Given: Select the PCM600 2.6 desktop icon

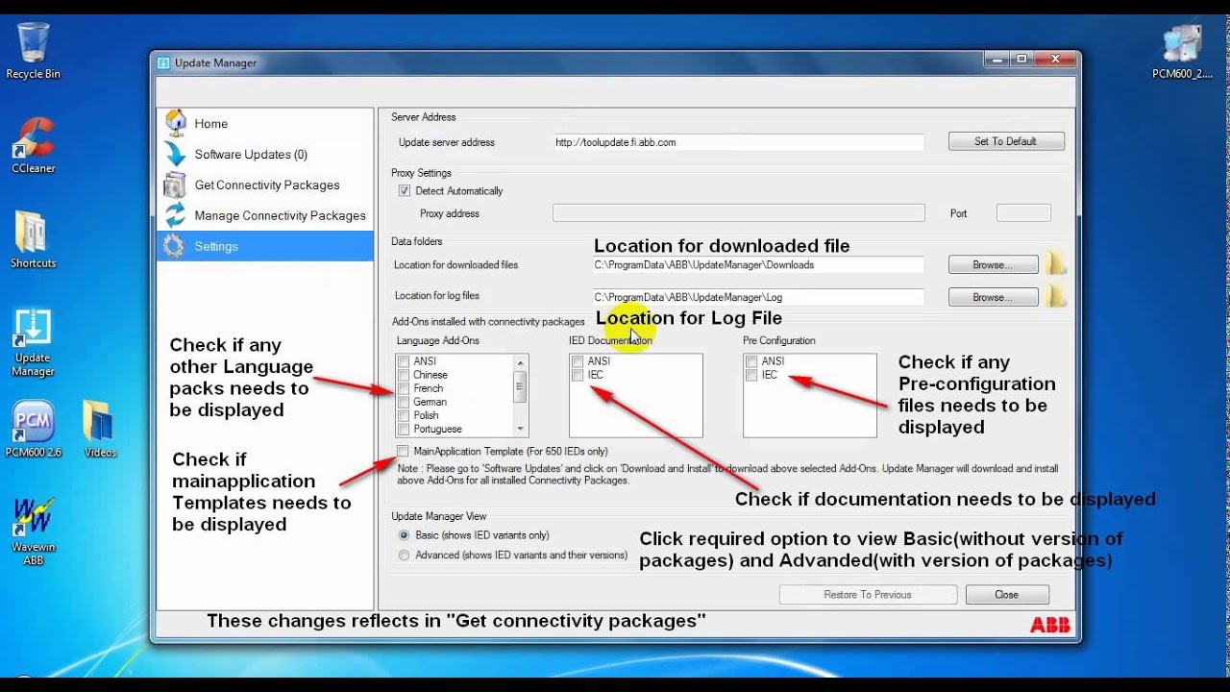Looking at the screenshot, I should [33, 430].
